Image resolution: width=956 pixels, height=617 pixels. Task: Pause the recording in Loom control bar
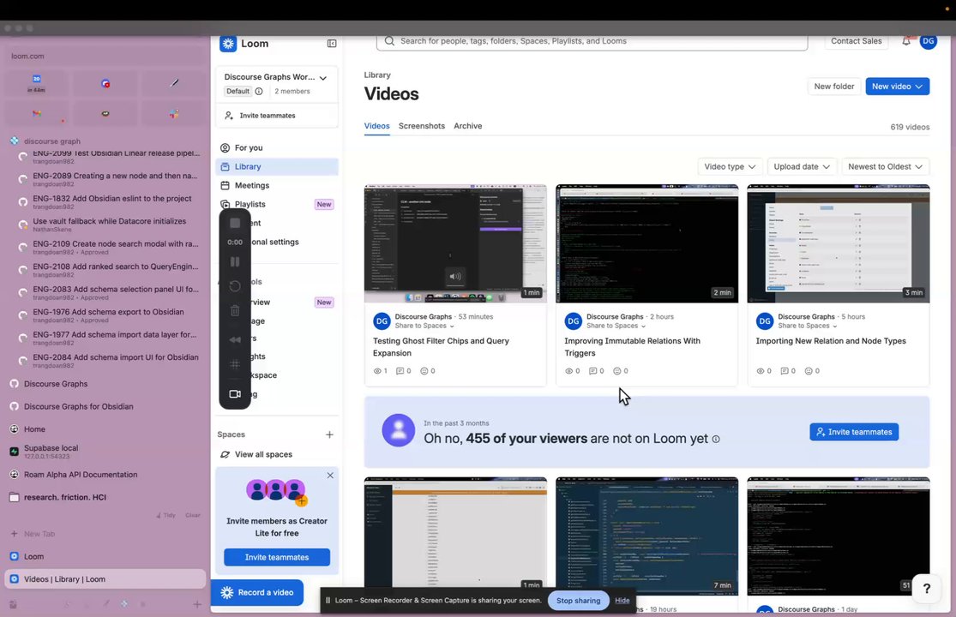click(x=235, y=262)
